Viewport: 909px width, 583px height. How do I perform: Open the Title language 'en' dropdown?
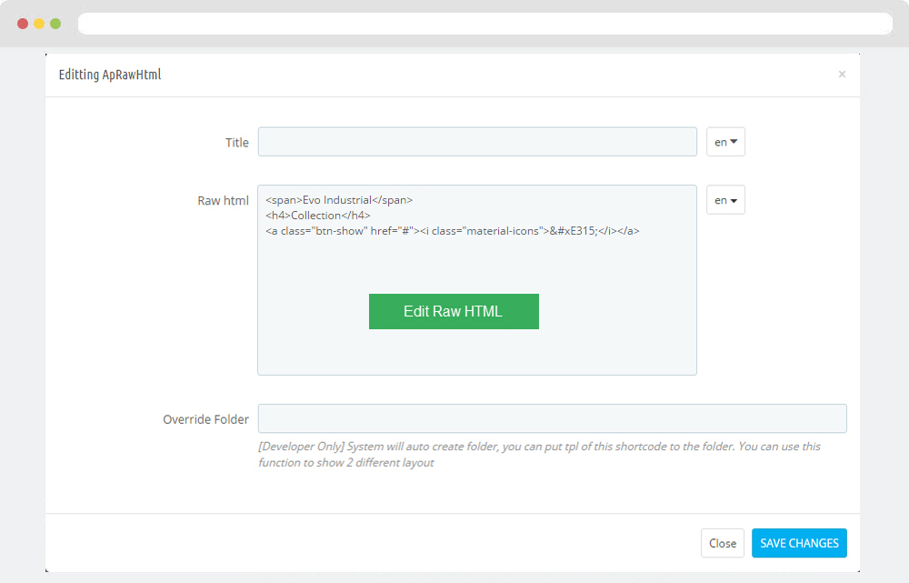(725, 142)
